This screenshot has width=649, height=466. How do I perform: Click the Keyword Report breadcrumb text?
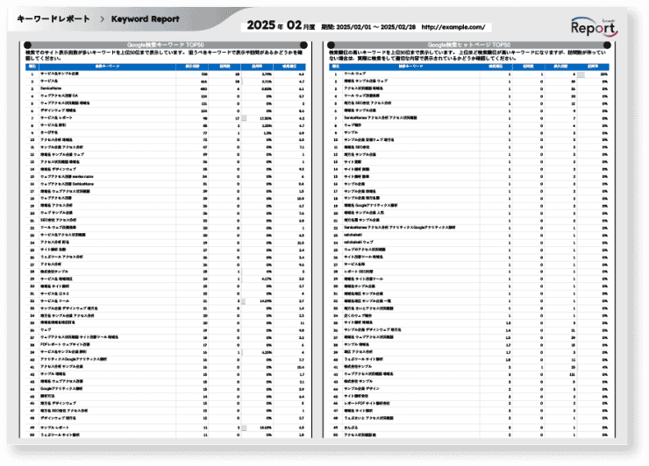(145, 18)
